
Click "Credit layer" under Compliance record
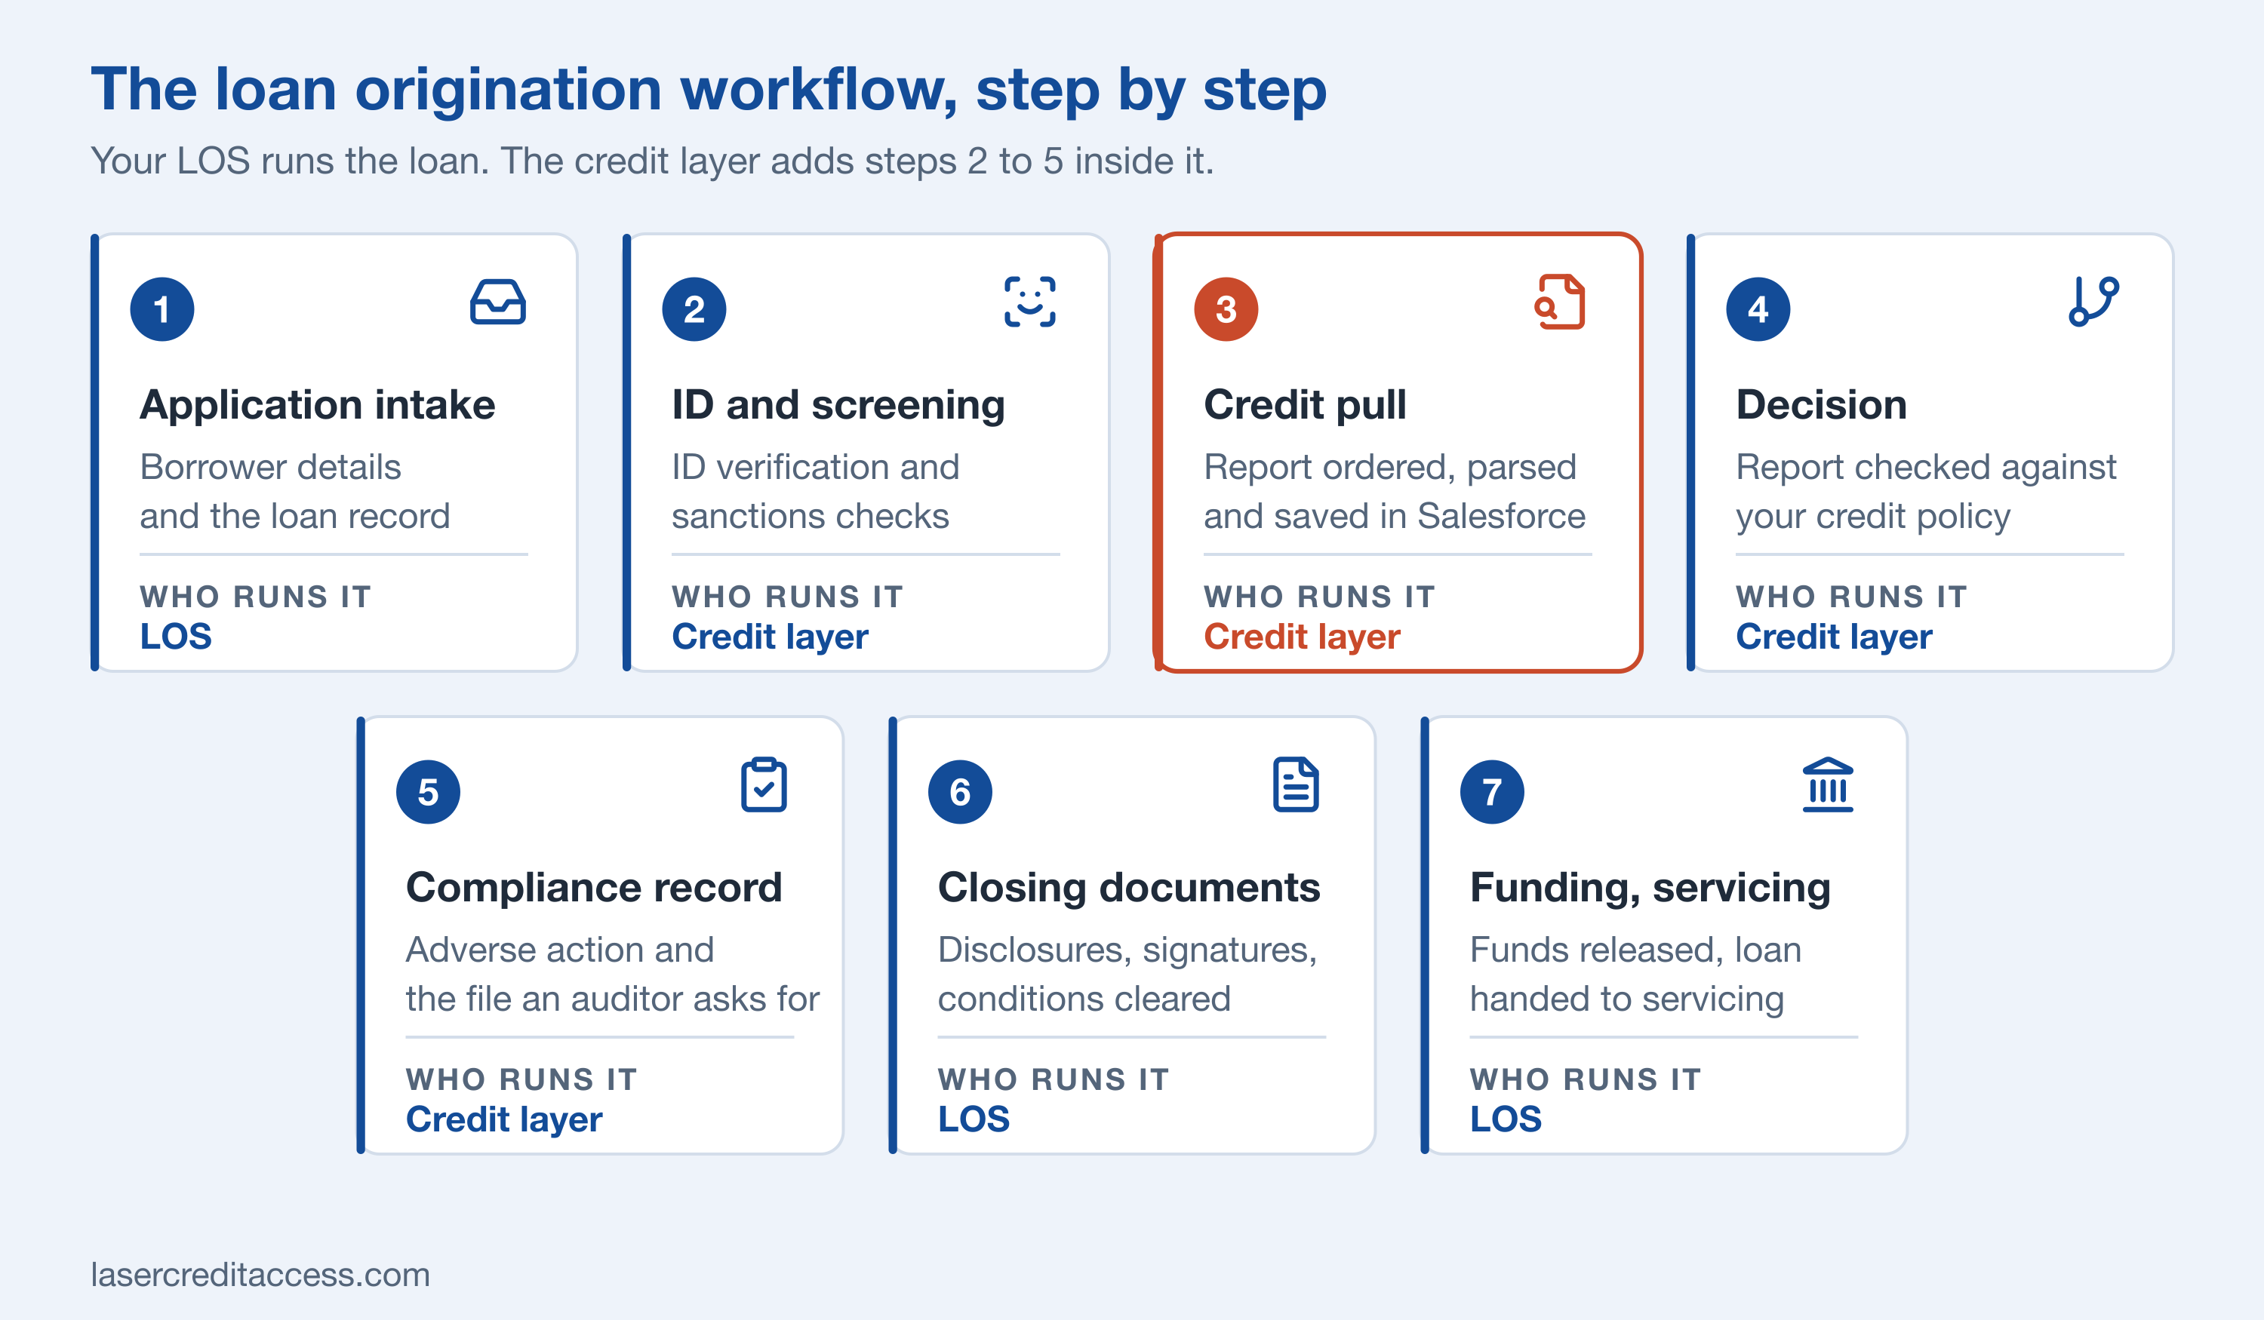[504, 1120]
